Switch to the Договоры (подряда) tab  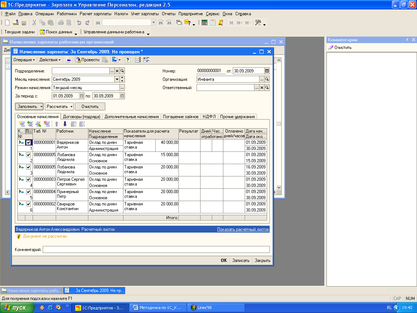81,117
